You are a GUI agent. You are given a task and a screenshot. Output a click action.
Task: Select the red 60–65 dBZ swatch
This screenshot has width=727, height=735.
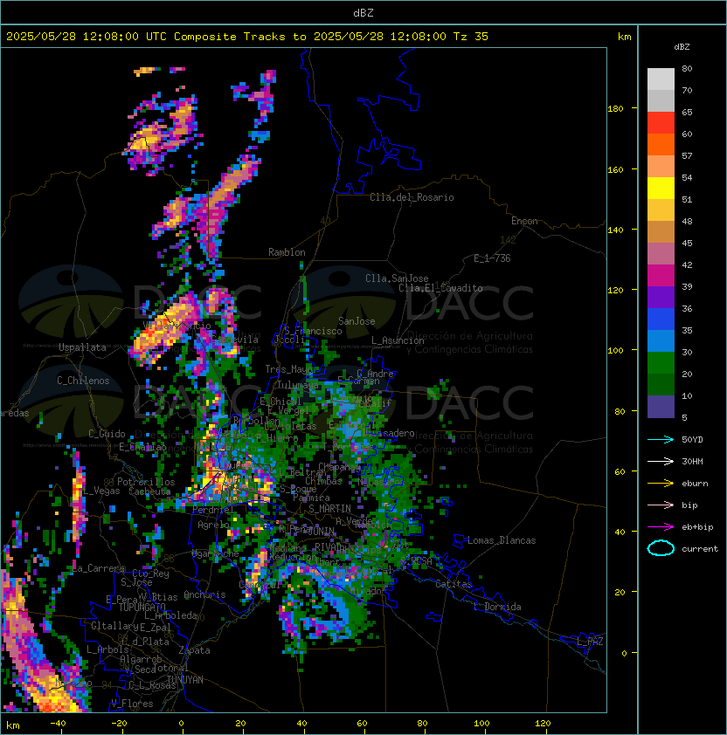click(x=661, y=123)
